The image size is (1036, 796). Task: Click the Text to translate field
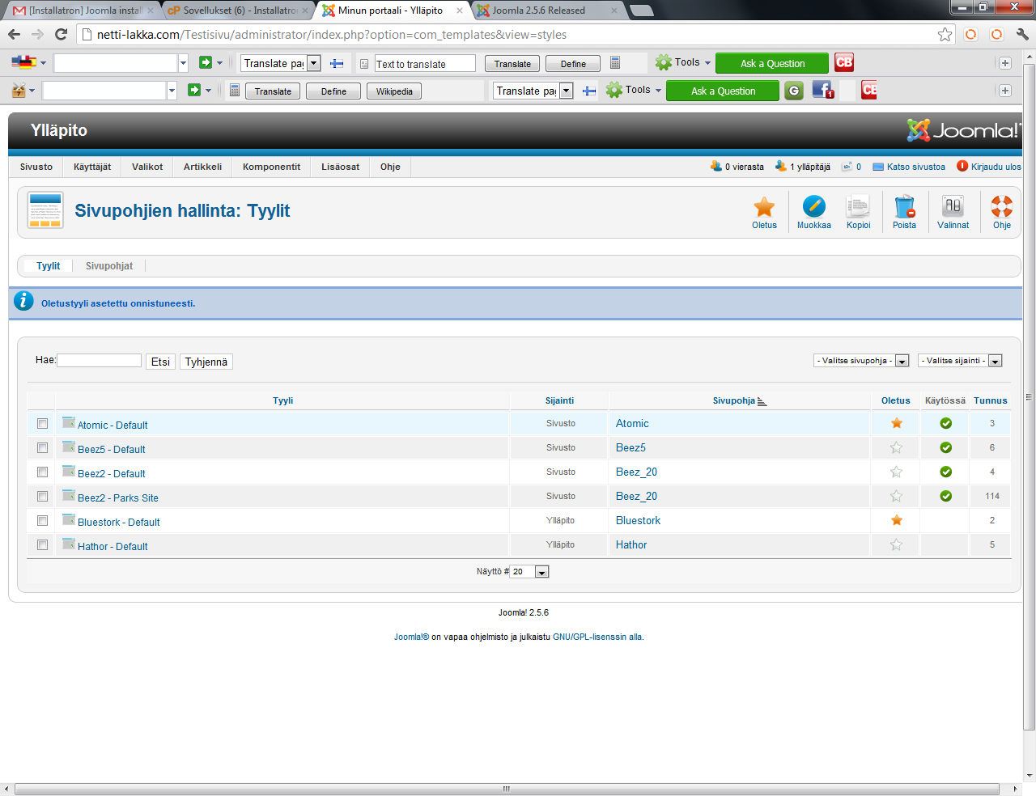pos(425,63)
